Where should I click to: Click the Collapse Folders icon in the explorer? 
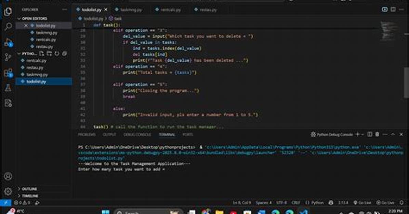[x=64, y=53]
